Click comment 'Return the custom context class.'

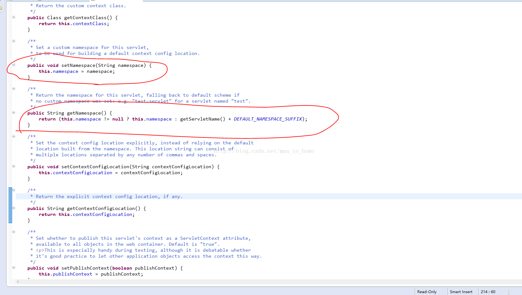pyautogui.click(x=78, y=6)
